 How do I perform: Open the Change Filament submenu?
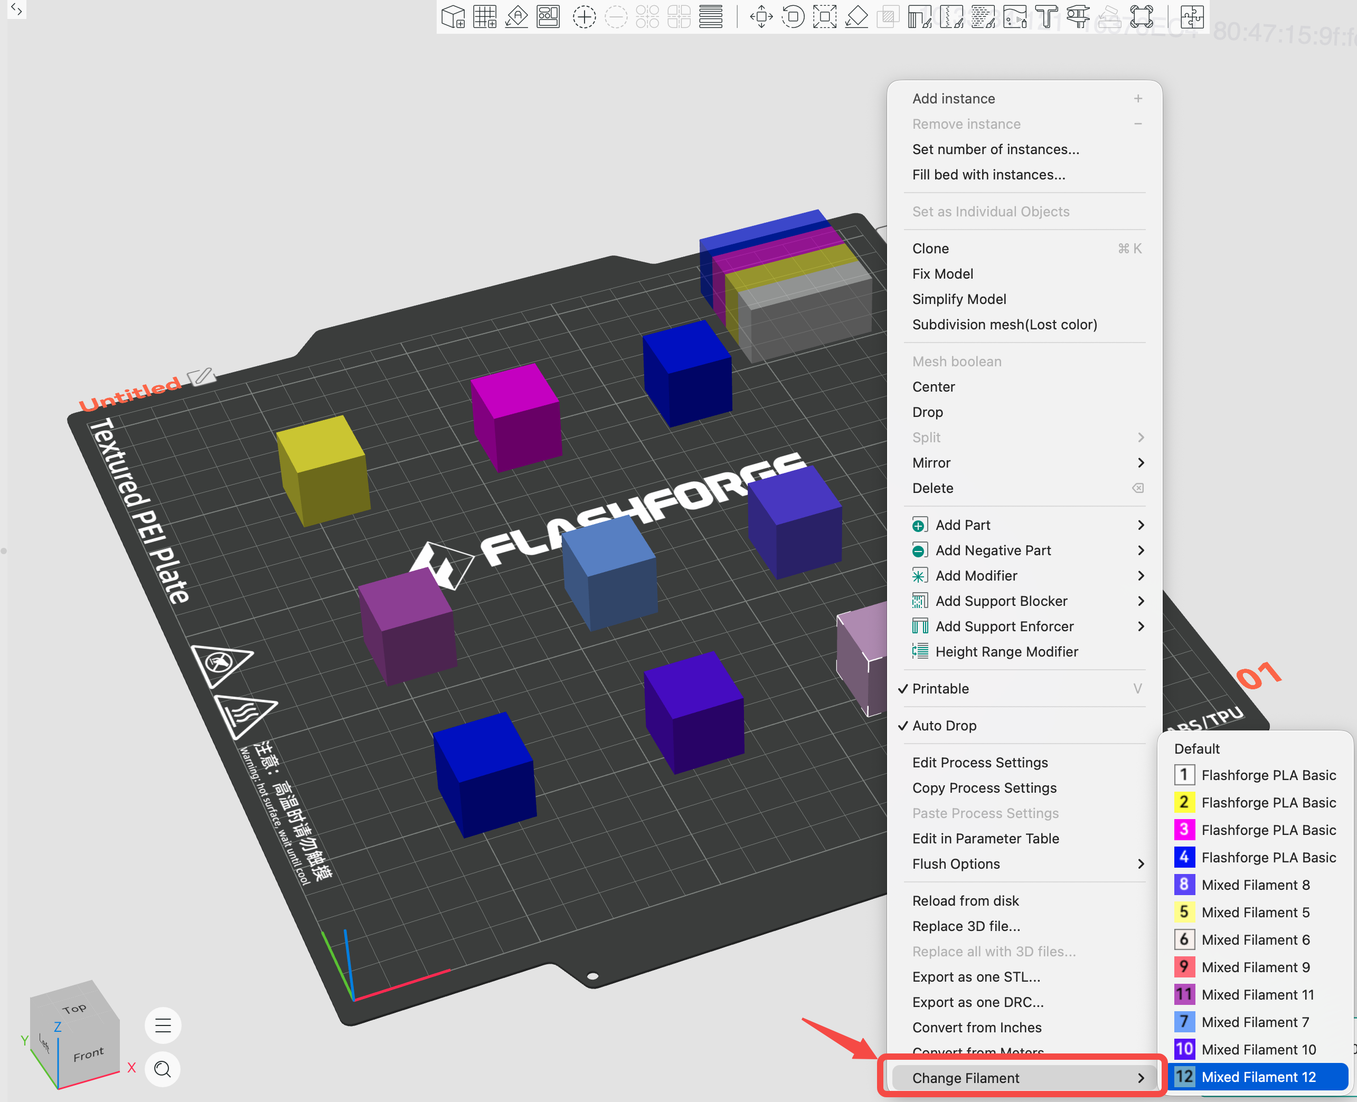click(x=1024, y=1078)
